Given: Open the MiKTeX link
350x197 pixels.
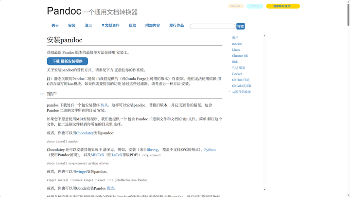Looking at the screenshot, I should click(x=98, y=155).
